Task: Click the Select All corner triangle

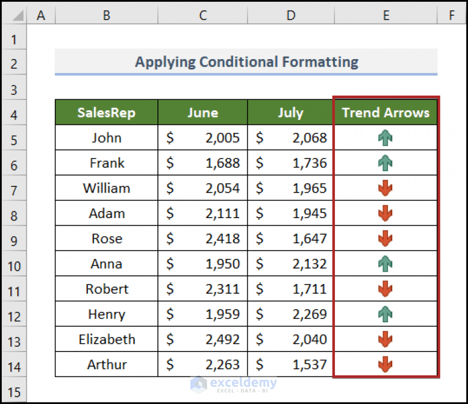Action: tap(18, 15)
